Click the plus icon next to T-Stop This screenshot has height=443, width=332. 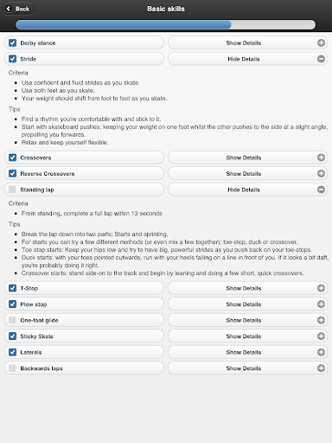tap(321, 288)
